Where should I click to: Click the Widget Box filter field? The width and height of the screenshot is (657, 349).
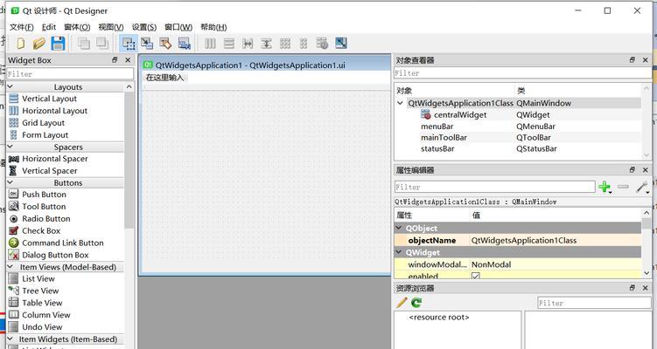(x=66, y=74)
